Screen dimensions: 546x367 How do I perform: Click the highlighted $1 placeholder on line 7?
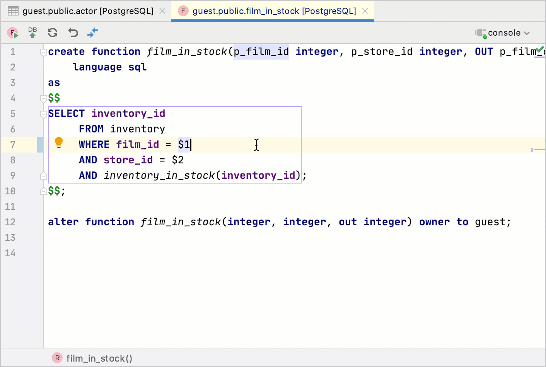183,144
